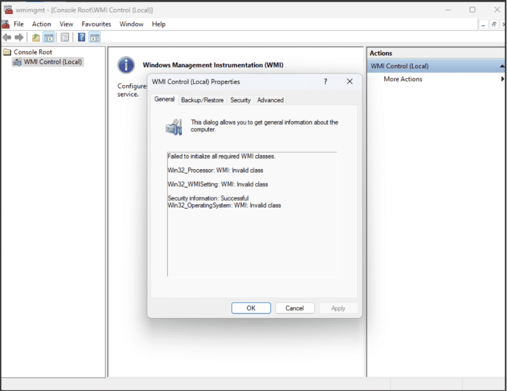Click More Actions in Actions pane
507x391 pixels.
pyautogui.click(x=403, y=79)
